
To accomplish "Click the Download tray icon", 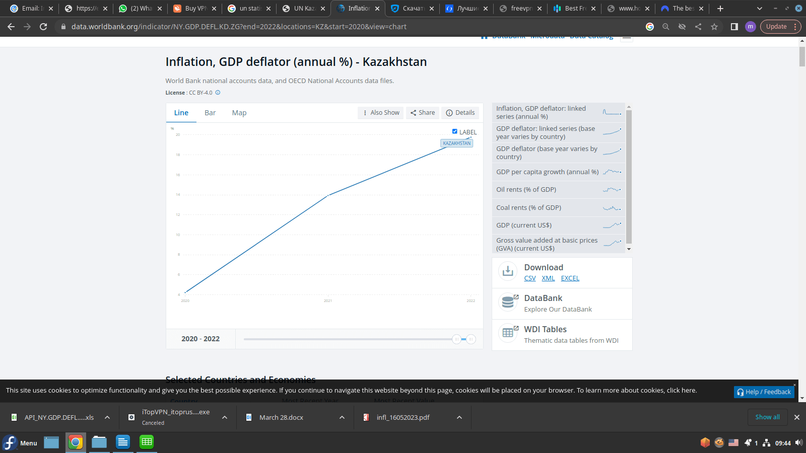I will tap(508, 271).
